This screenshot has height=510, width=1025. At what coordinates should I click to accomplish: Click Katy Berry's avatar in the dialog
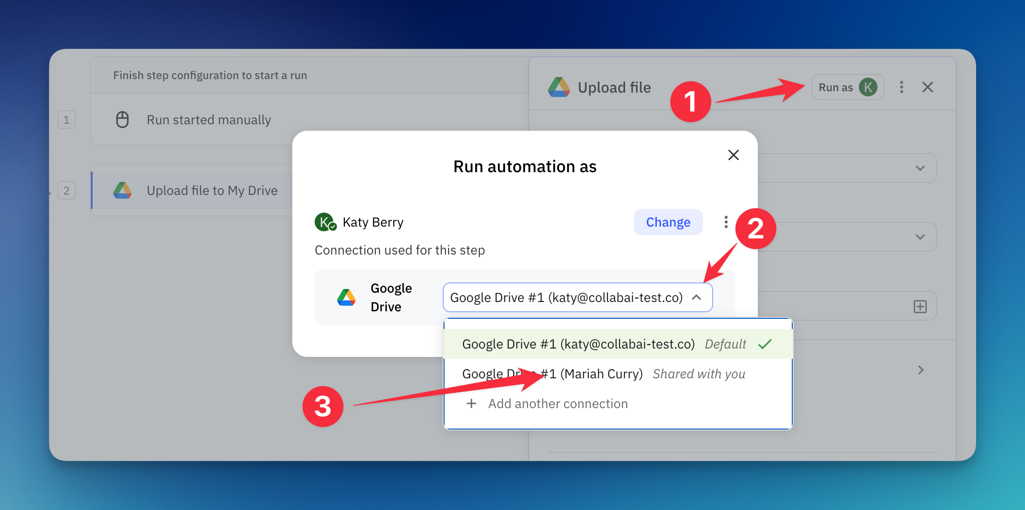[324, 222]
